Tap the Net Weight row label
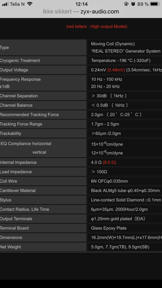This screenshot has width=162, height=288. (11, 247)
